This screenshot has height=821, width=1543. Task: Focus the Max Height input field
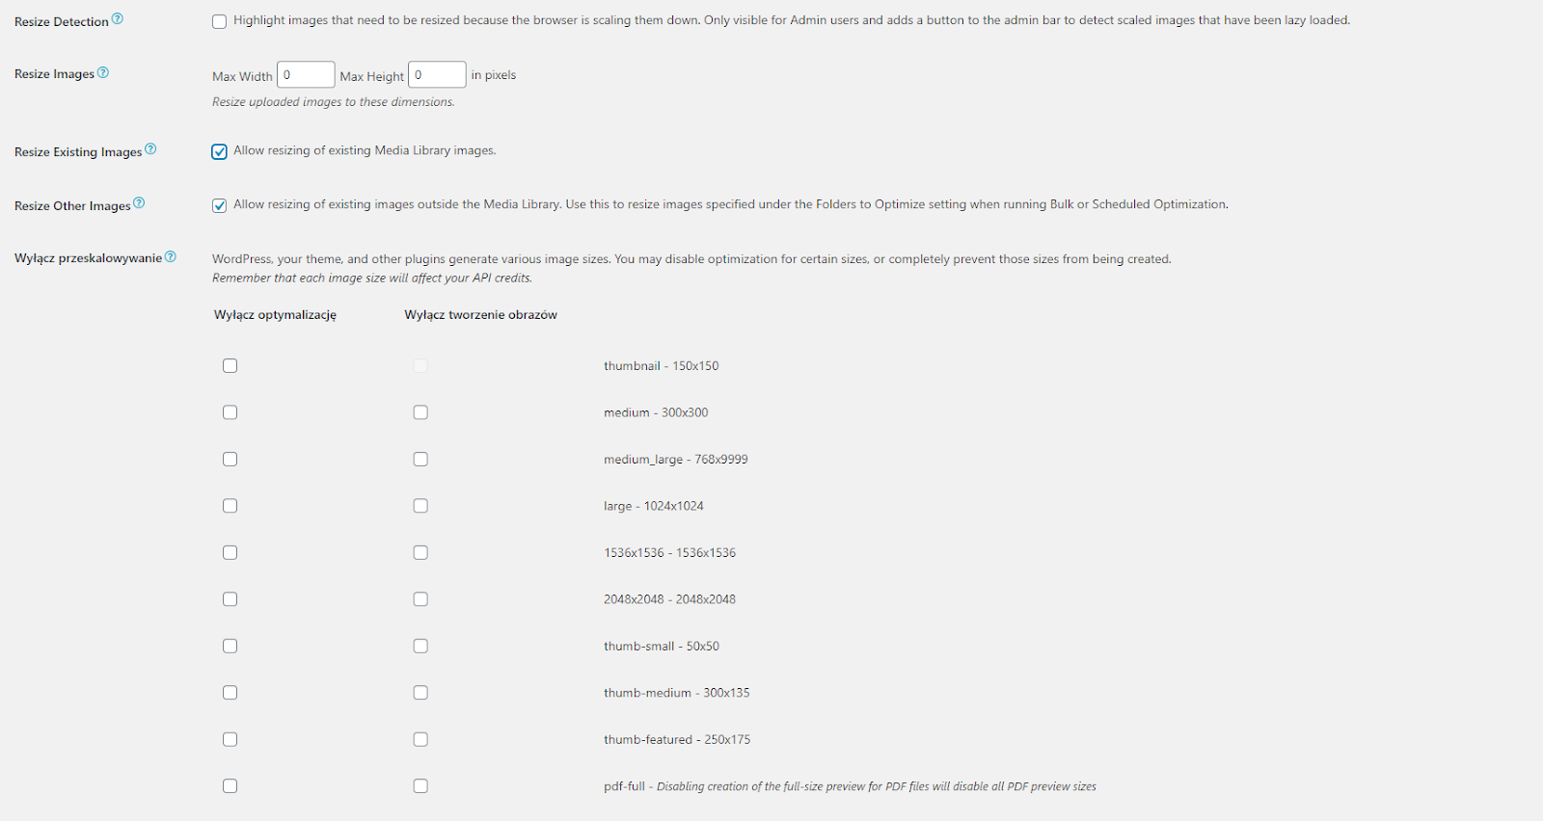point(437,75)
